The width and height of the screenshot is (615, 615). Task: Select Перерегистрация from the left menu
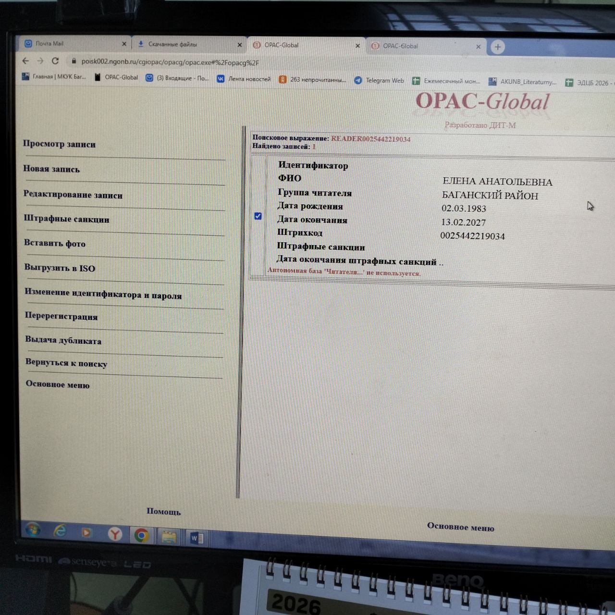[x=61, y=316]
